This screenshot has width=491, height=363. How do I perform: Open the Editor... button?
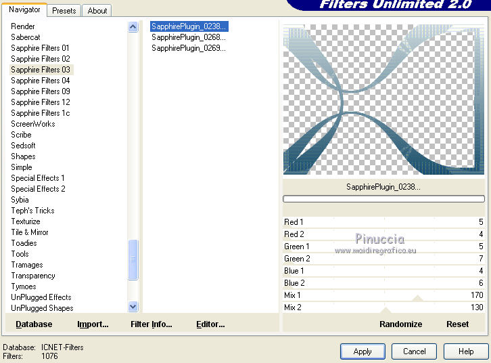(210, 324)
